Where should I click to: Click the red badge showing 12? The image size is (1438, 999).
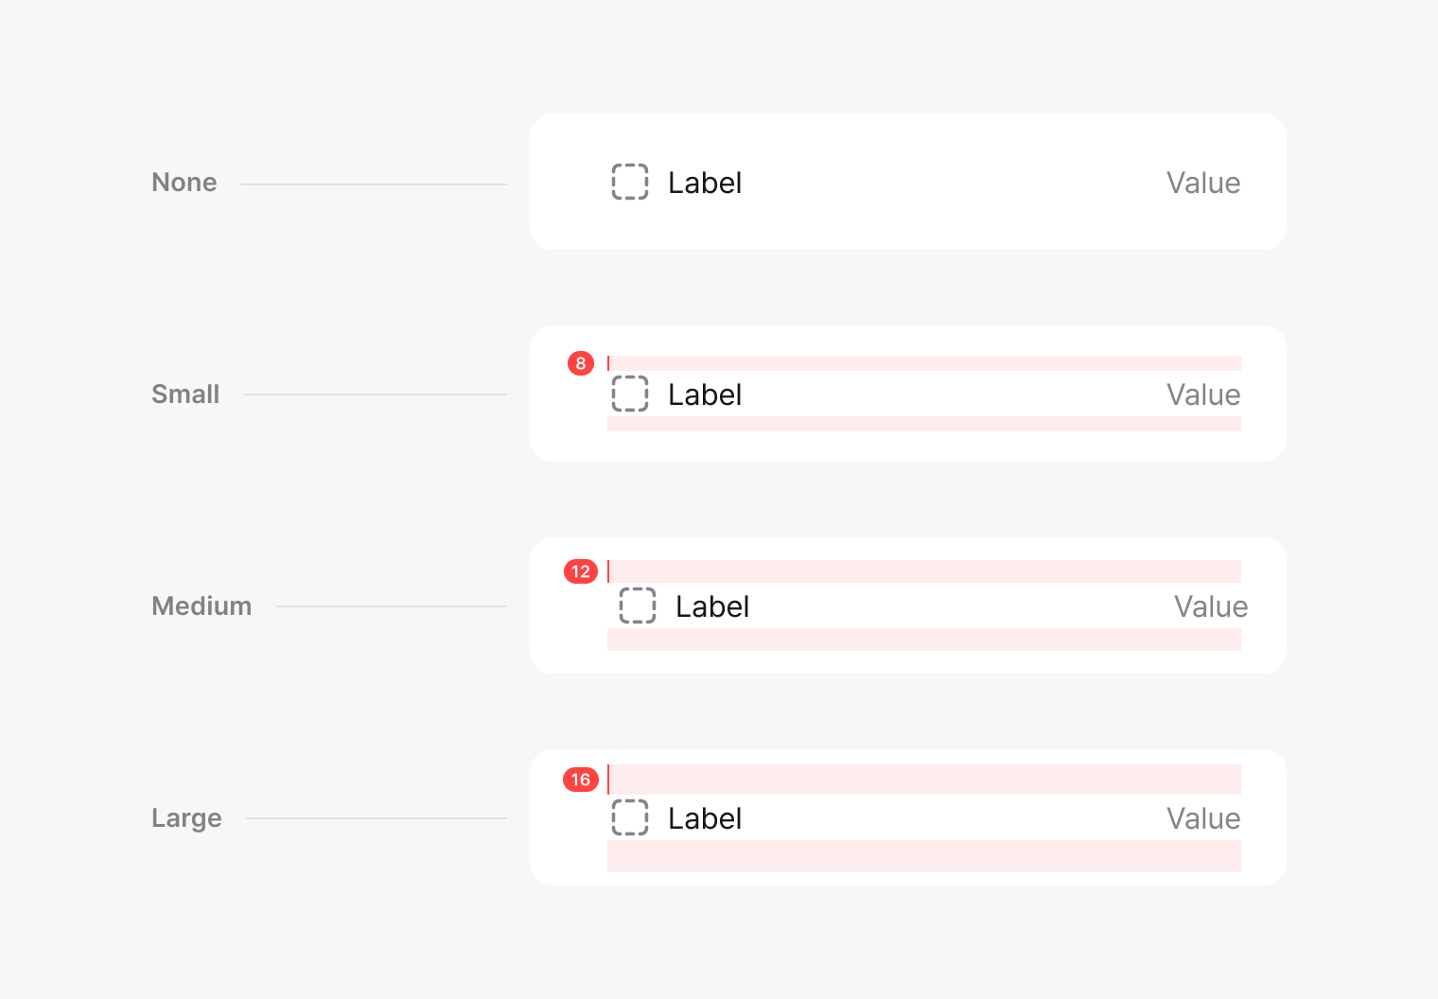581,571
